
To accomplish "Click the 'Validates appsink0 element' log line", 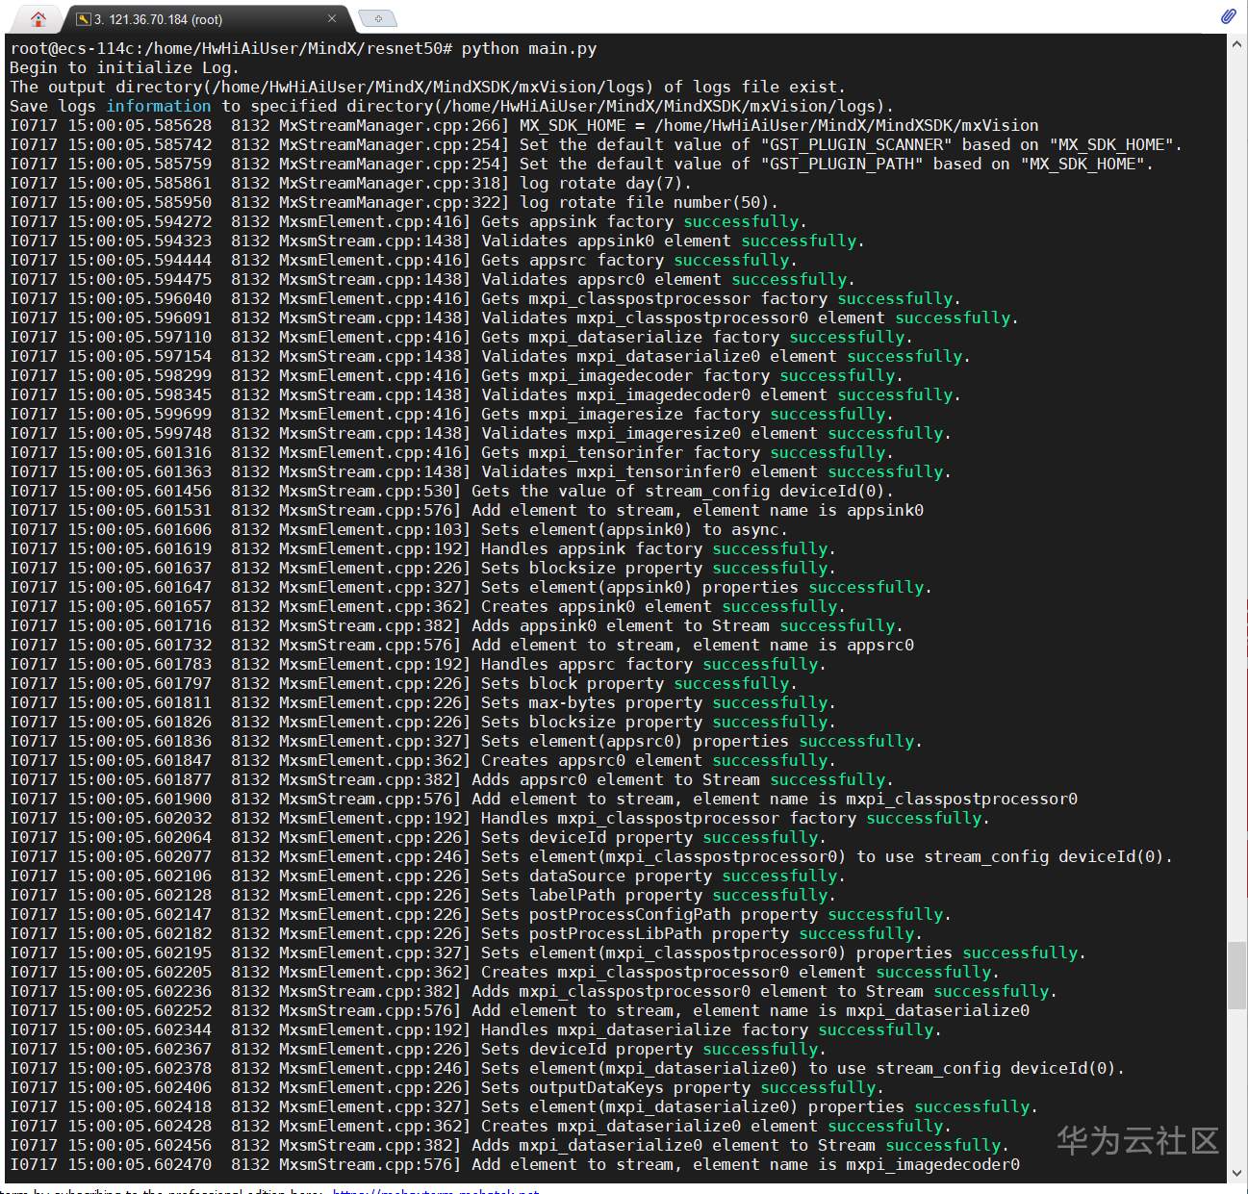I will pyautogui.click(x=438, y=241).
